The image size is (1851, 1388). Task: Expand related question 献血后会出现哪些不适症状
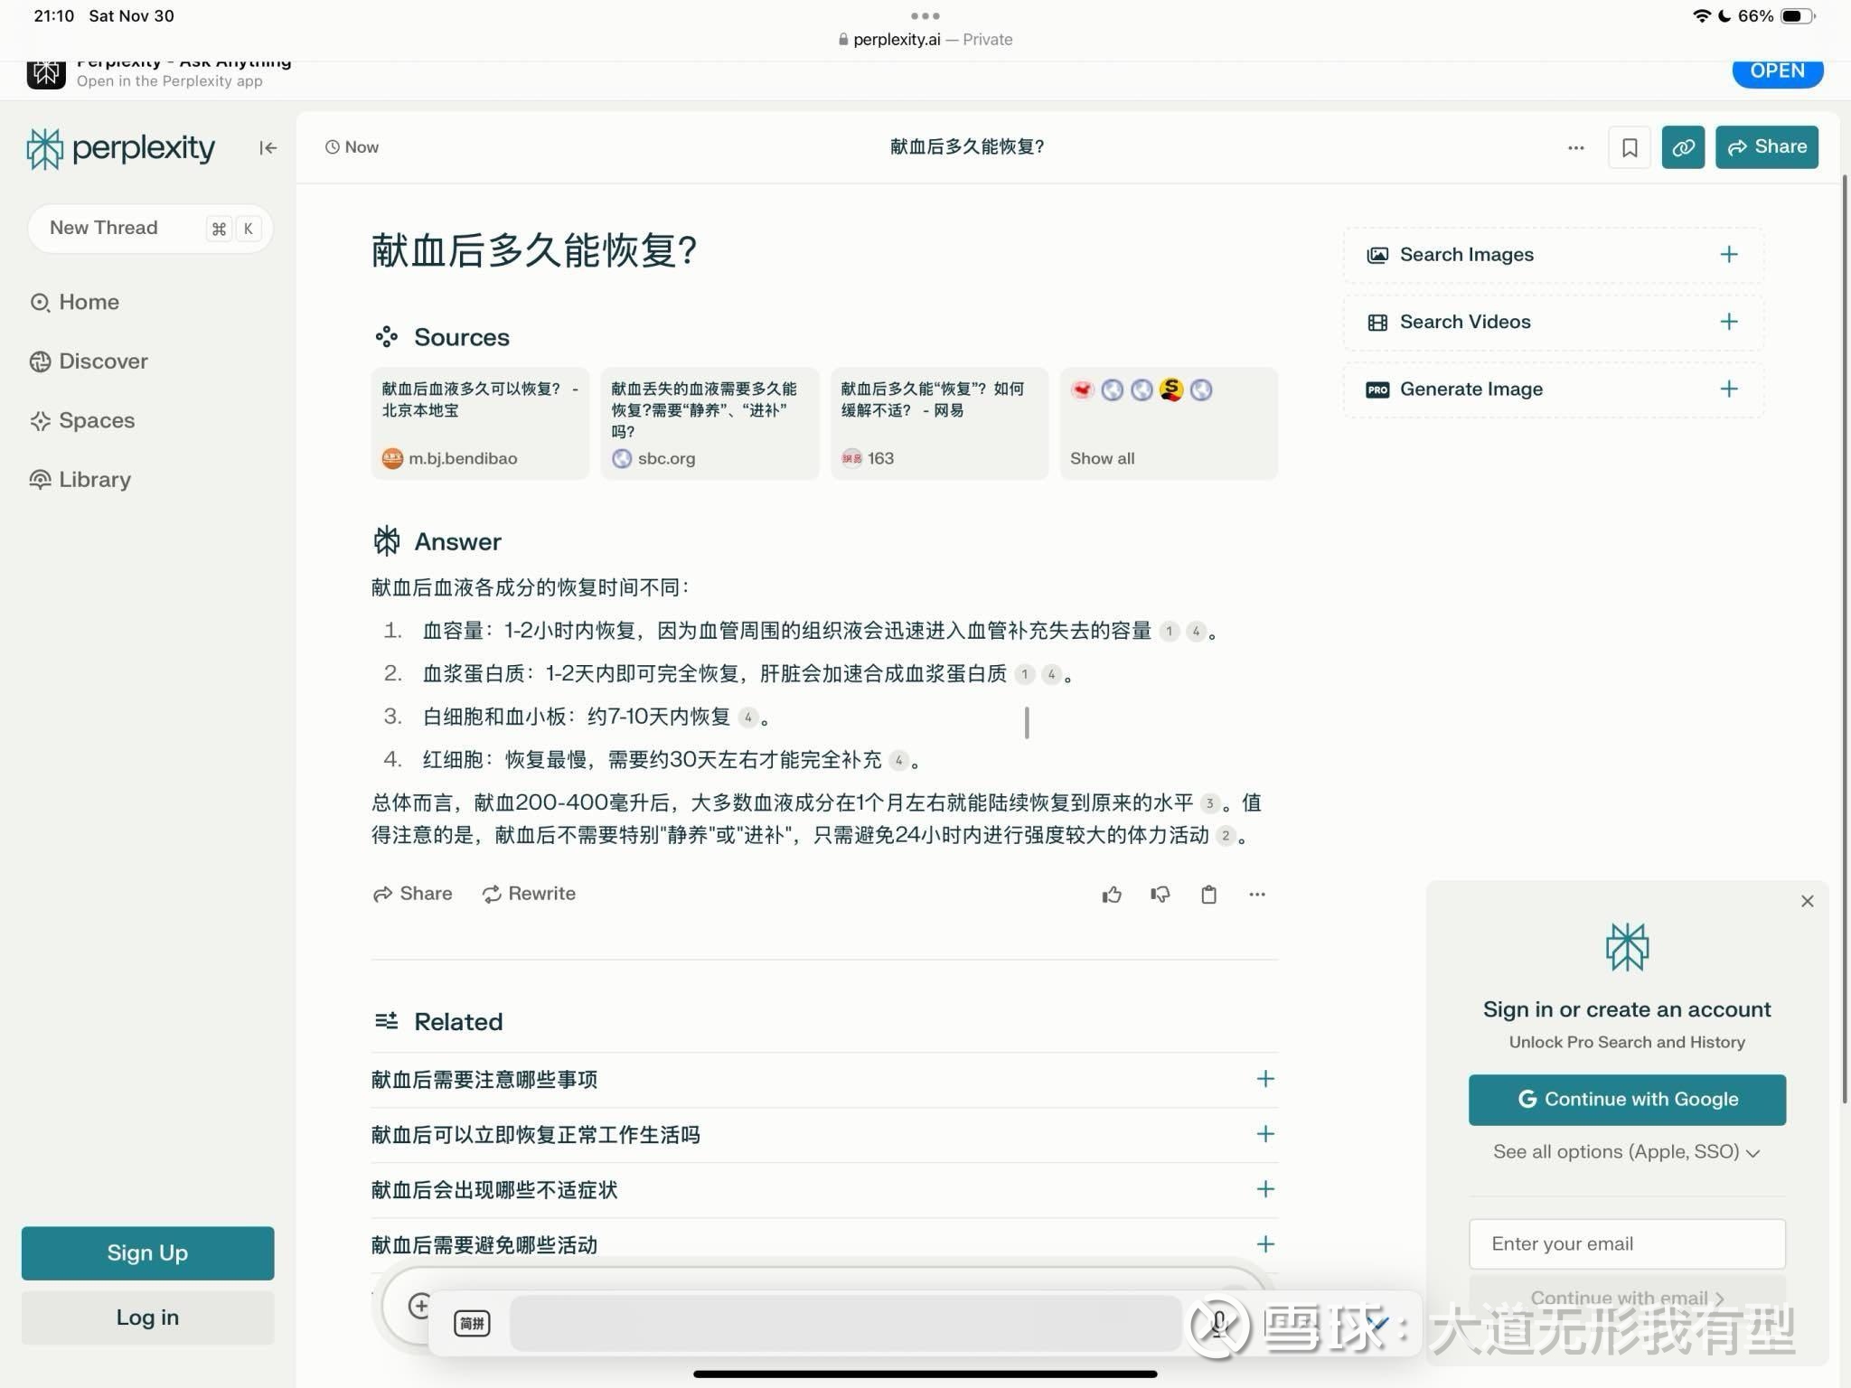pyautogui.click(x=823, y=1190)
